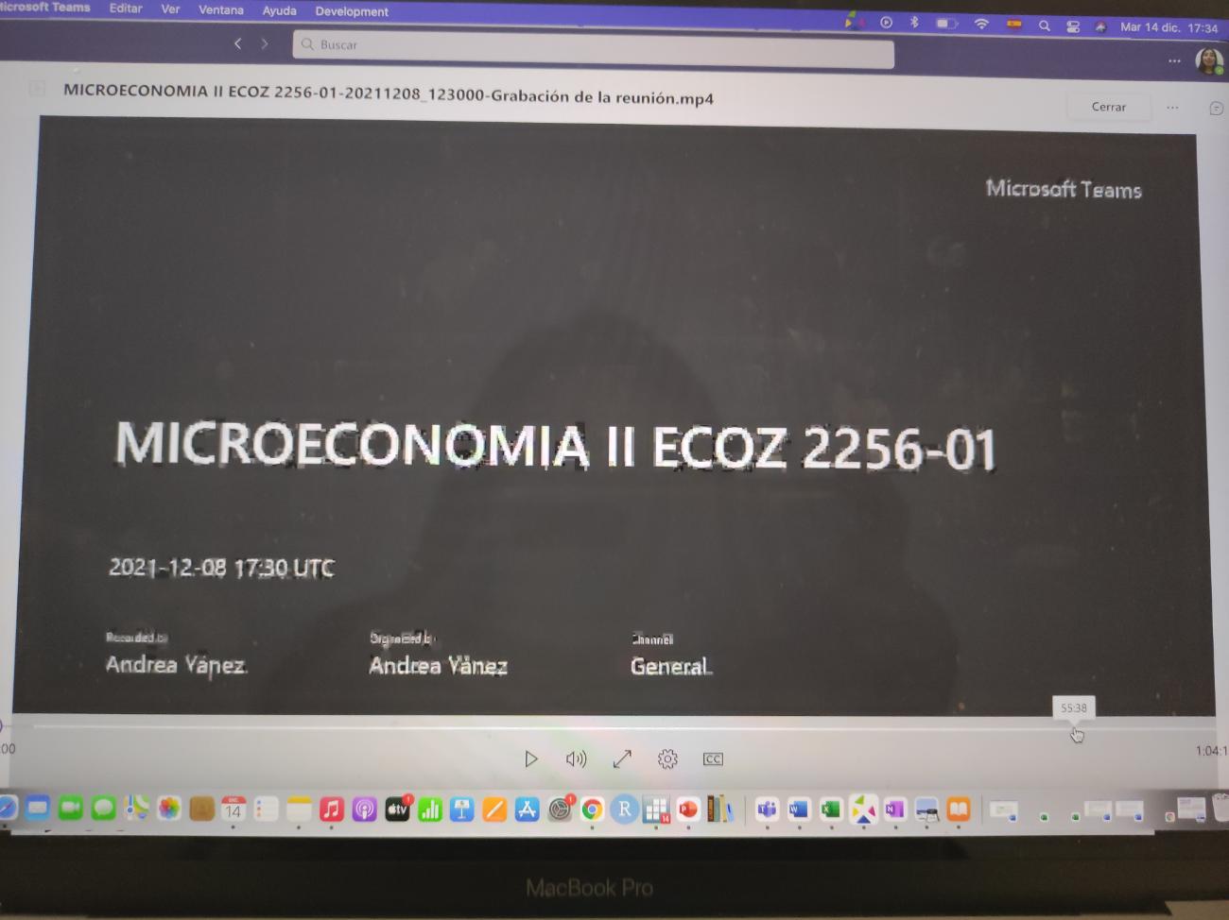The image size is (1229, 920).
Task: Play the meeting recording video
Action: click(x=530, y=758)
